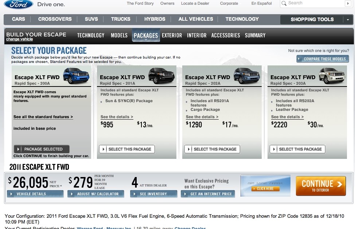Viewport: 355px width, 229px height.
Task: Open the TECHNOLOGY main menu item
Action: click(x=242, y=19)
